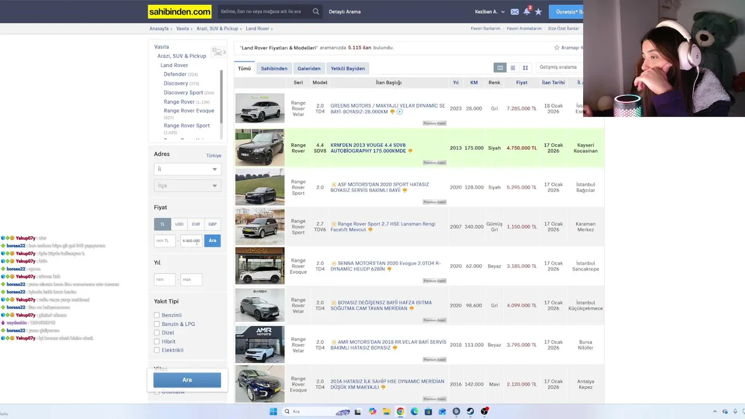This screenshot has width=745, height=419.
Task: Check the Hibrit fuel type
Action: tap(157, 342)
